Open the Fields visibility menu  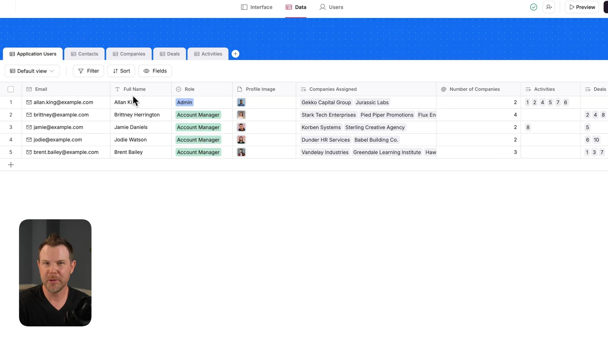click(155, 71)
